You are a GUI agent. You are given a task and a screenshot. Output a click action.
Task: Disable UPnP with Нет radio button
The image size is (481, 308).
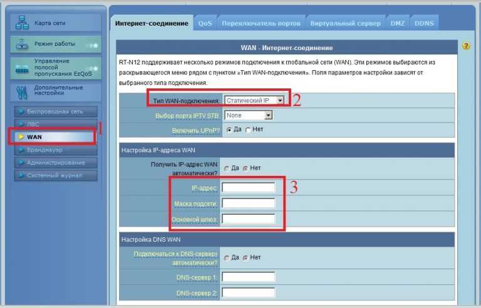[x=248, y=130]
